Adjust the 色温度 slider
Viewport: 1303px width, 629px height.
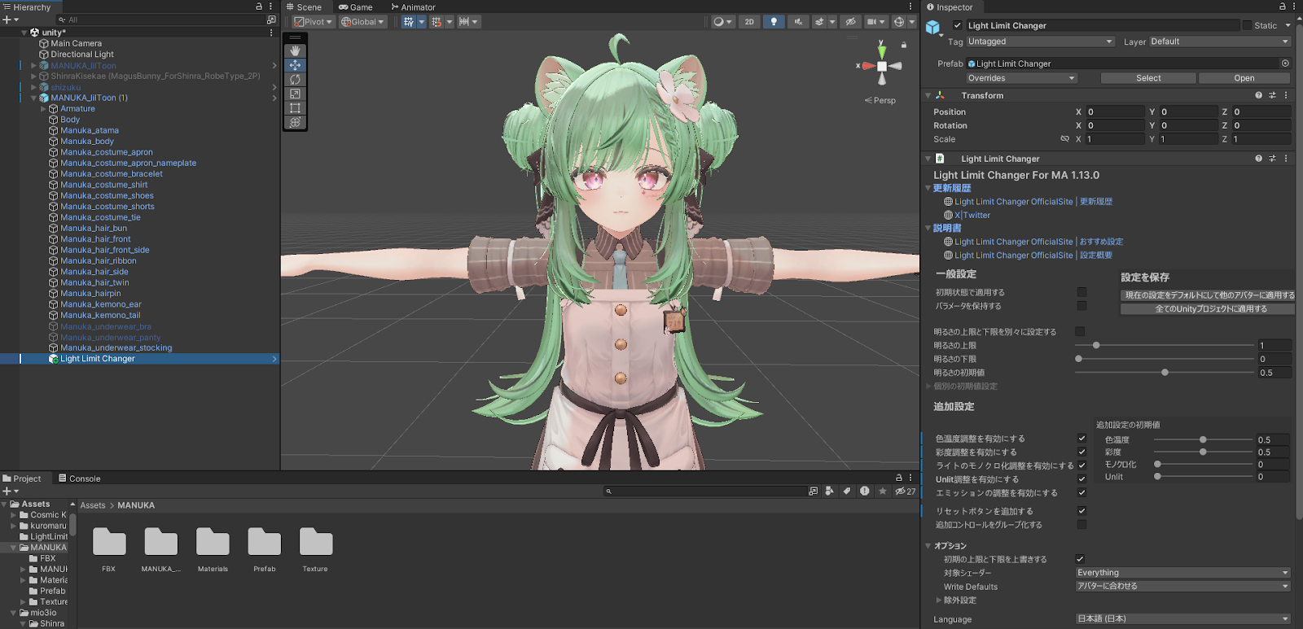[x=1203, y=440]
